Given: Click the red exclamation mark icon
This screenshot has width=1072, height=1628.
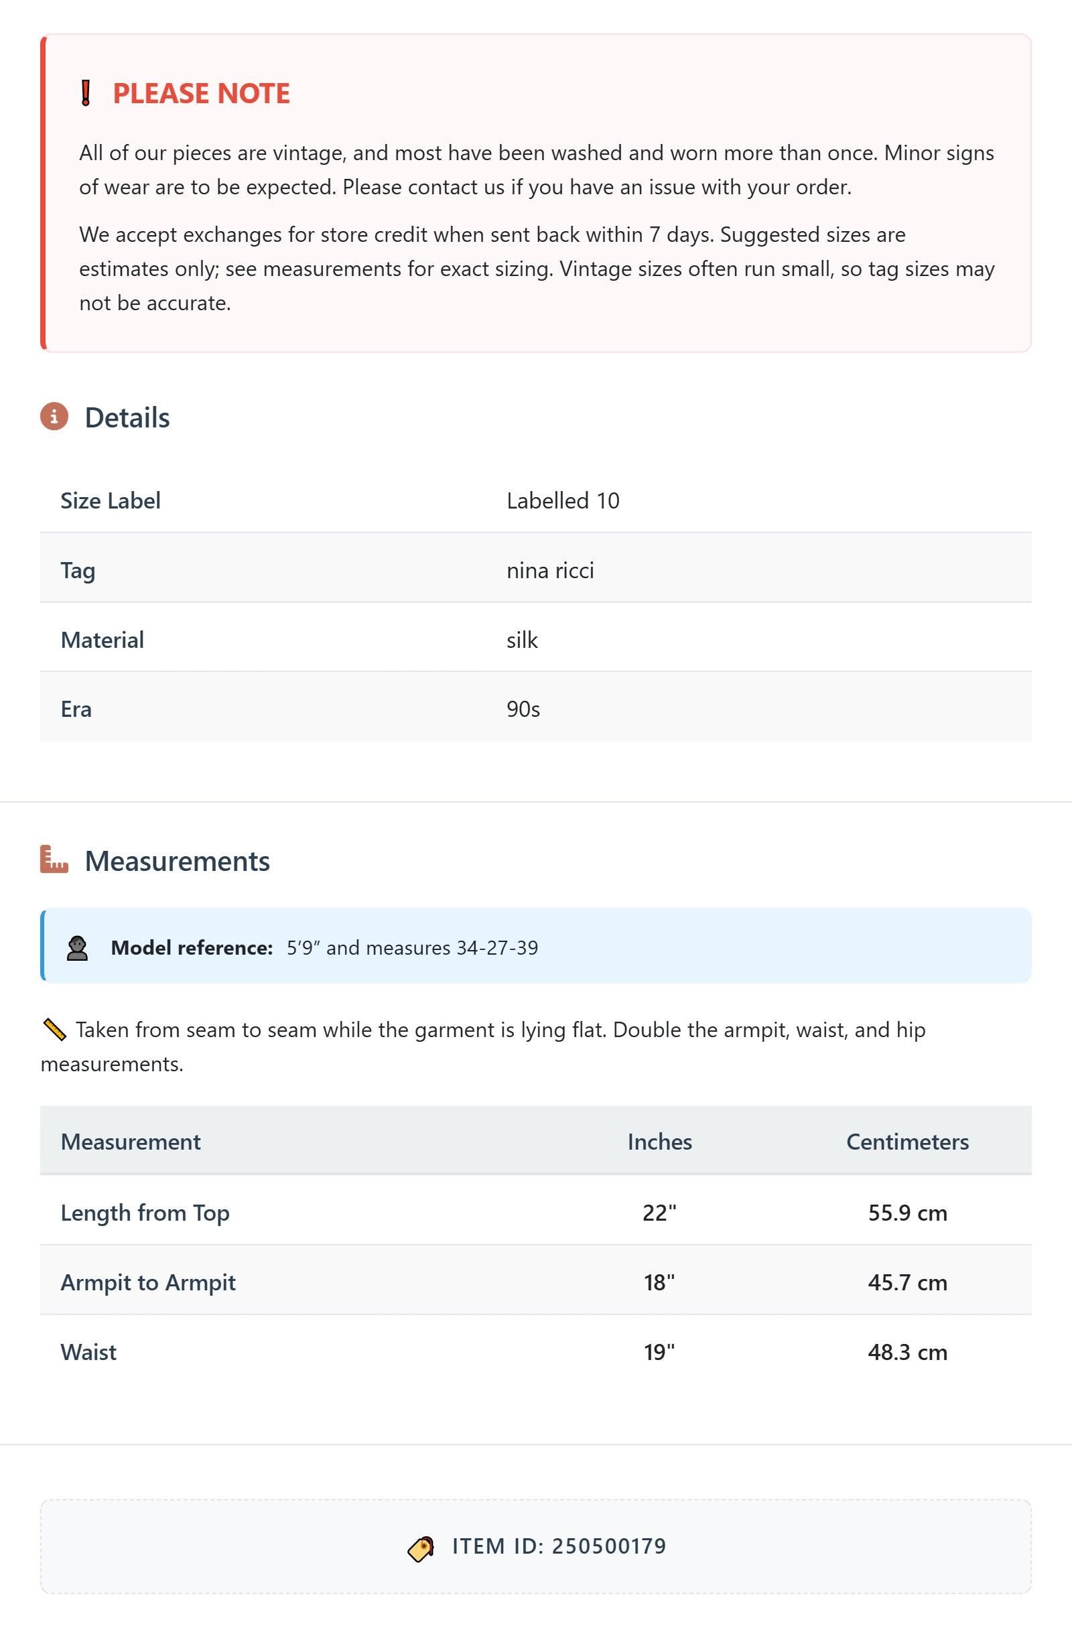Looking at the screenshot, I should [86, 93].
